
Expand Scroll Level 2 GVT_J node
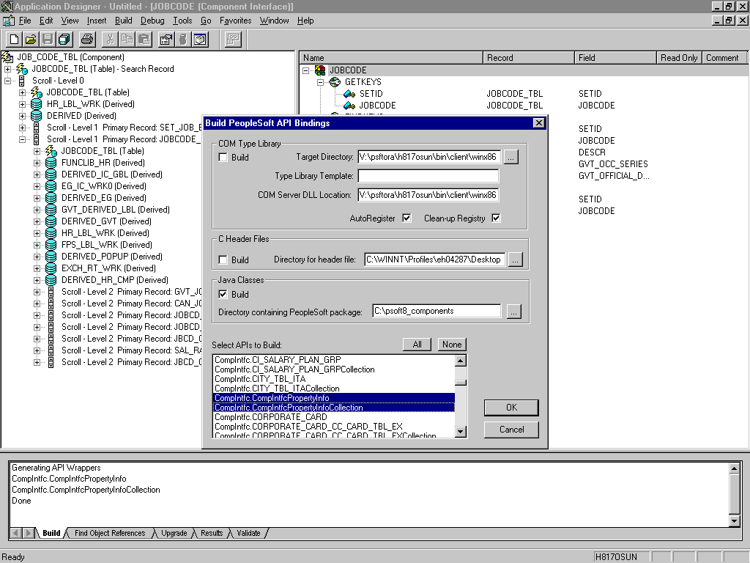37,292
